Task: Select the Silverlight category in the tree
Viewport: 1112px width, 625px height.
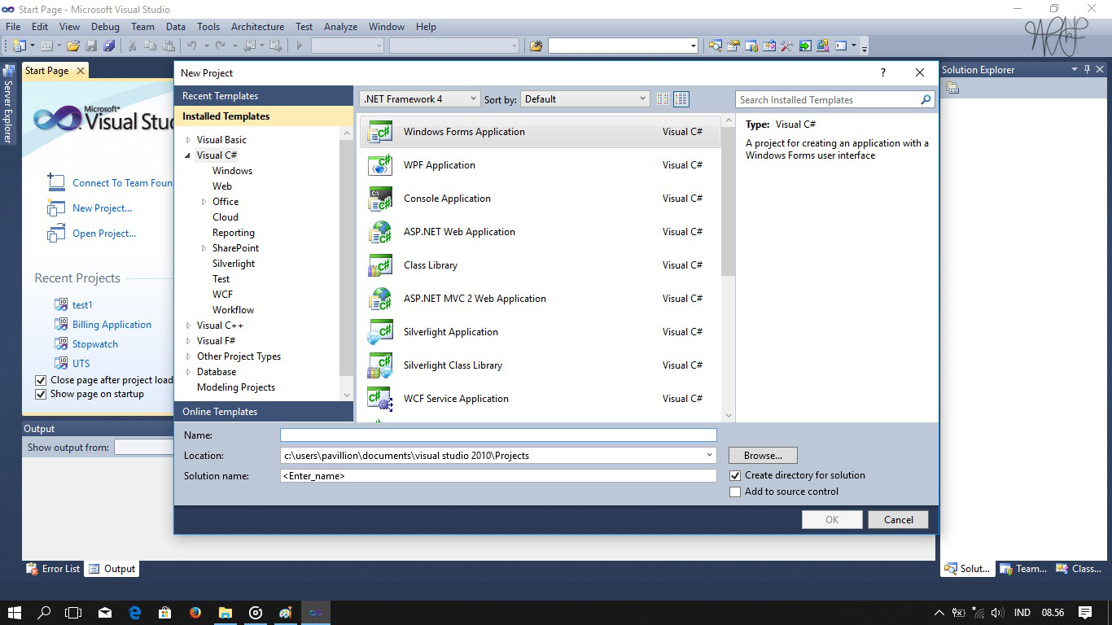Action: [234, 264]
